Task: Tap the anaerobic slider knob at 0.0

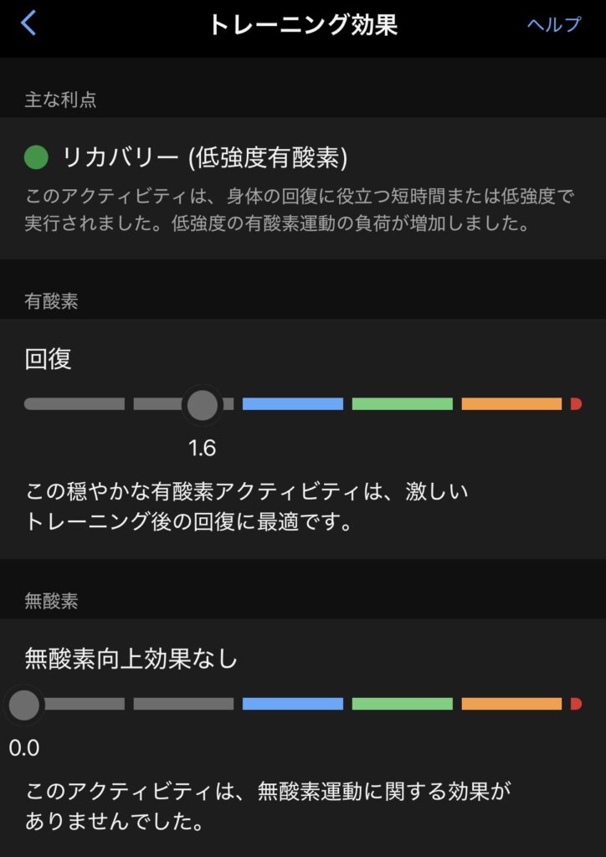Action: click(x=23, y=704)
